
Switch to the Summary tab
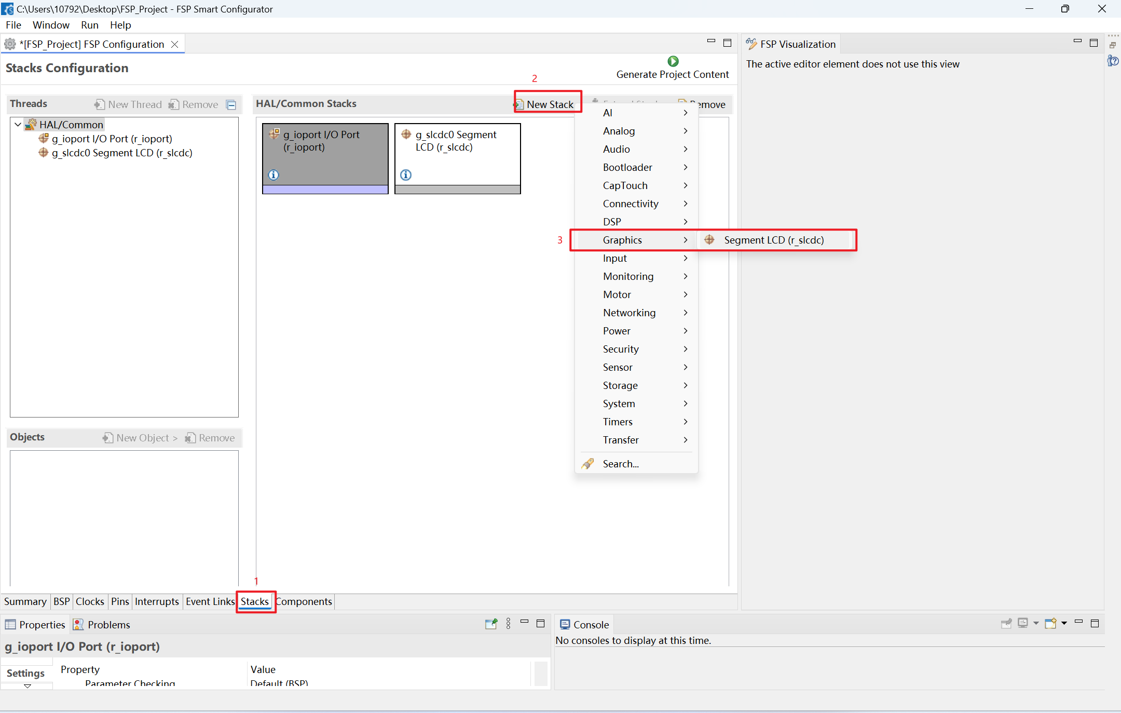click(25, 601)
